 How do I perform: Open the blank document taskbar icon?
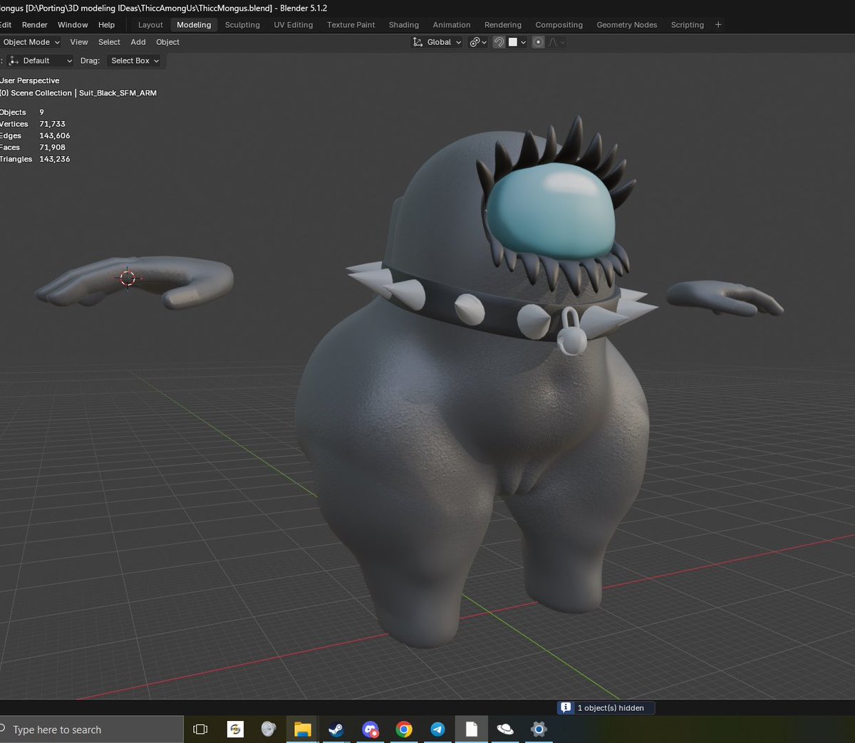click(472, 729)
